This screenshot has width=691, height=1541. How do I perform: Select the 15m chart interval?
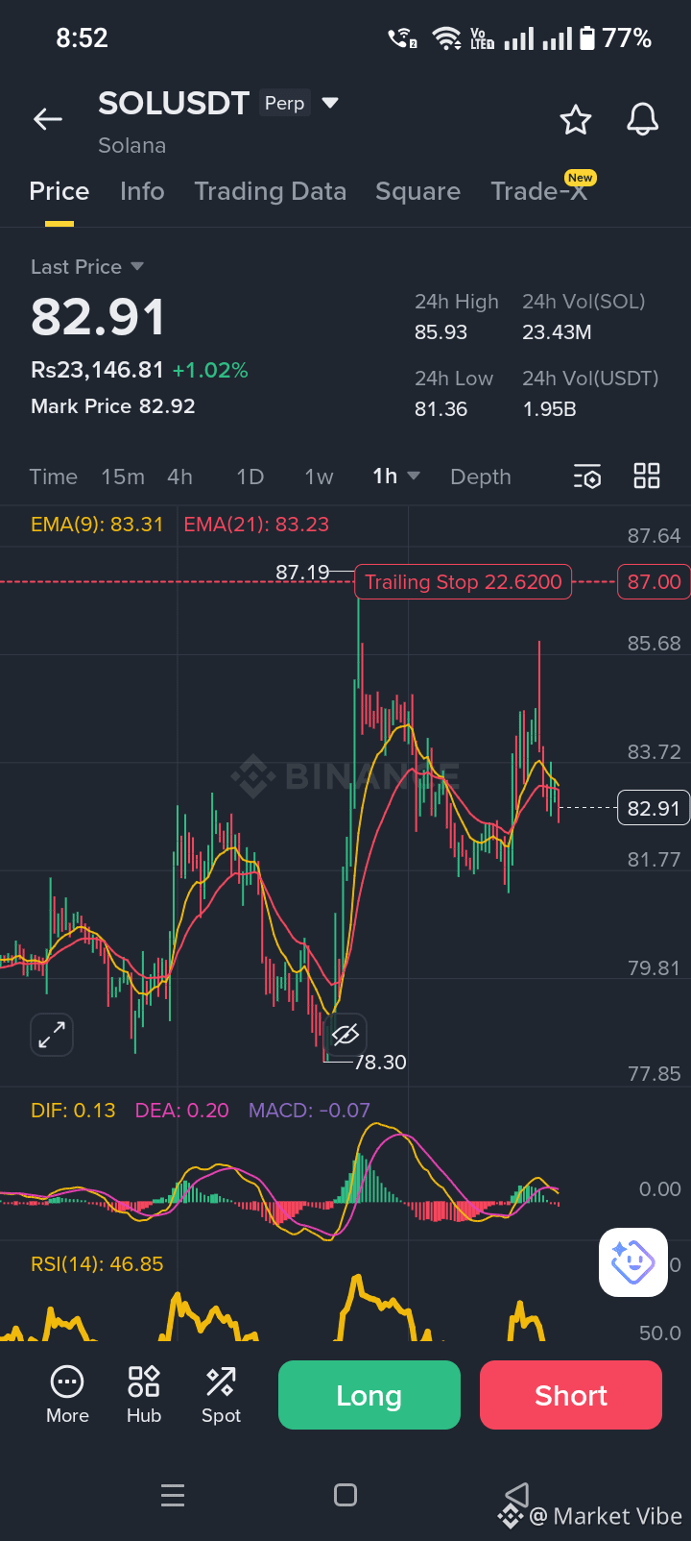(123, 477)
